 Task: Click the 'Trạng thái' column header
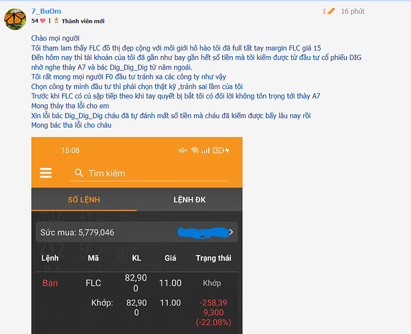pyautogui.click(x=214, y=258)
